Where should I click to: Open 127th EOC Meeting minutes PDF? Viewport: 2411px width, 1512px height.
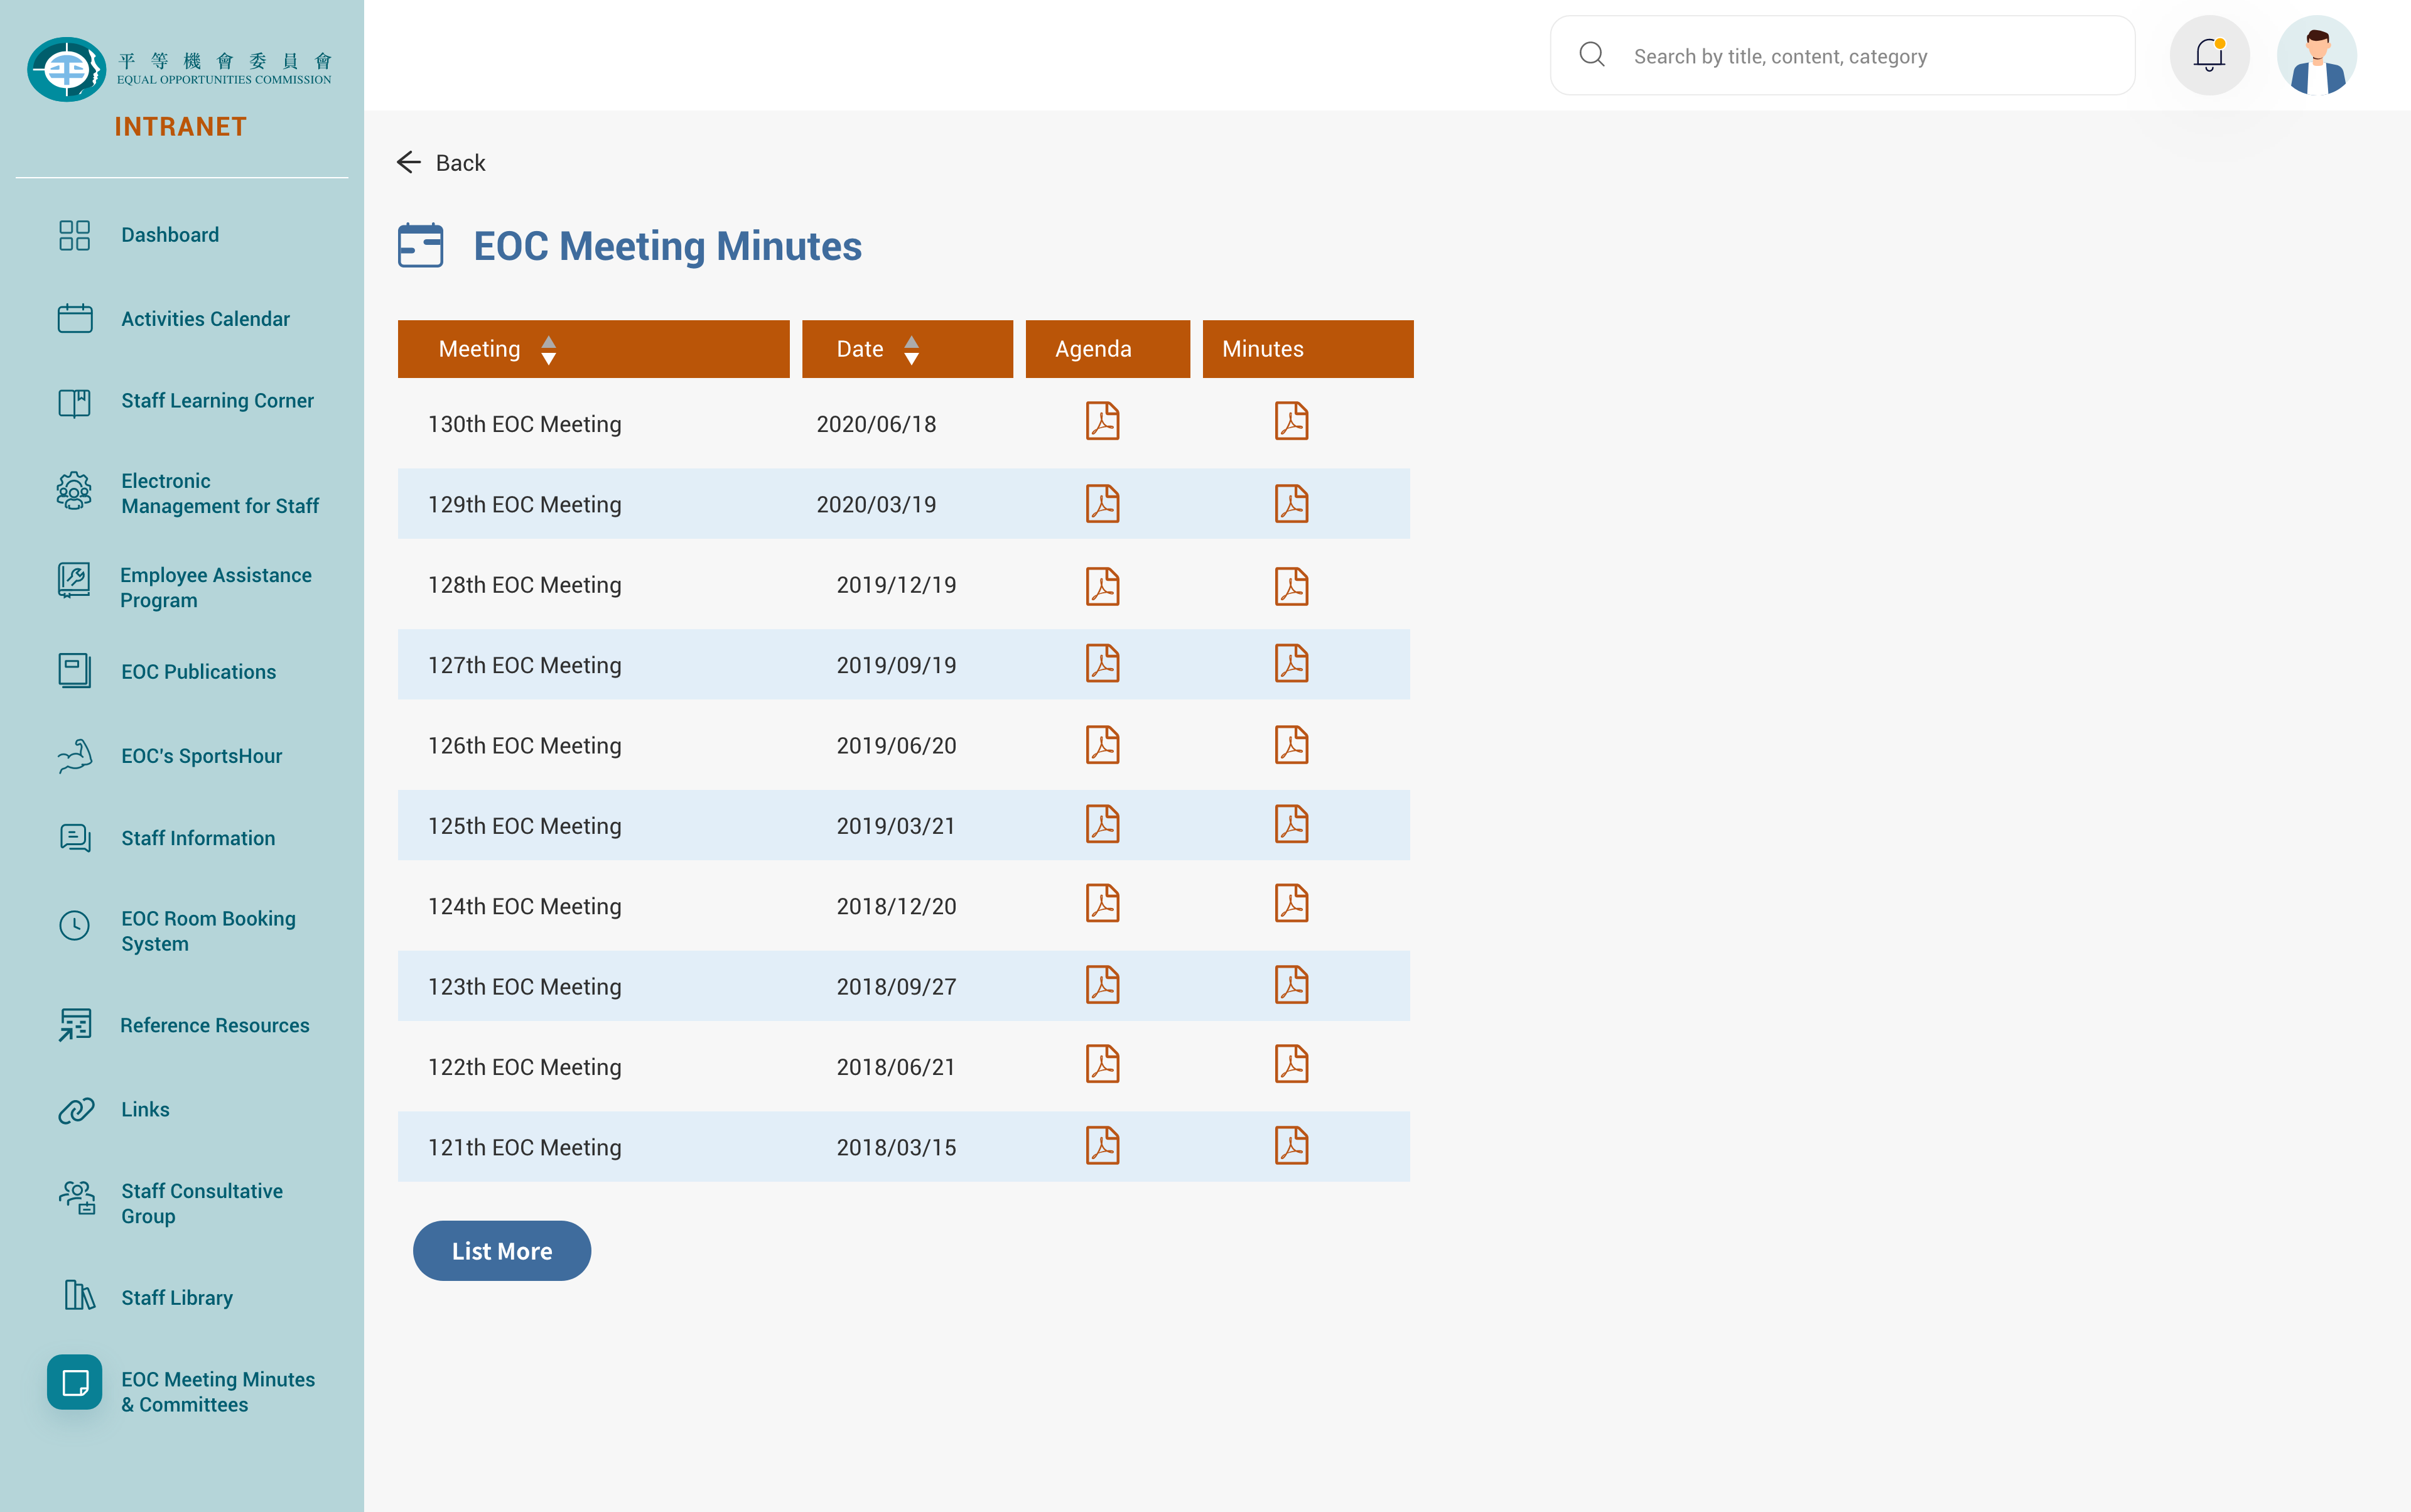[x=1291, y=663]
